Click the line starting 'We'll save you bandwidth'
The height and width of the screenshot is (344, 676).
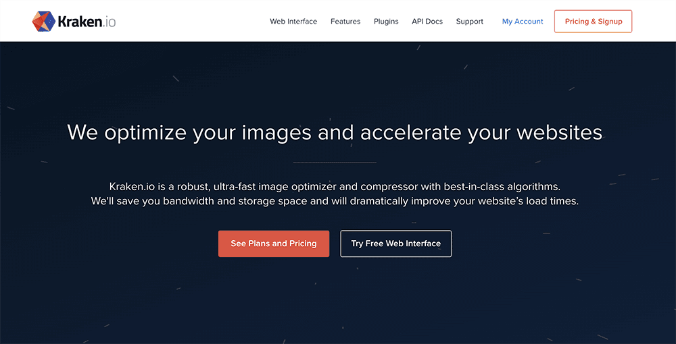pos(335,201)
